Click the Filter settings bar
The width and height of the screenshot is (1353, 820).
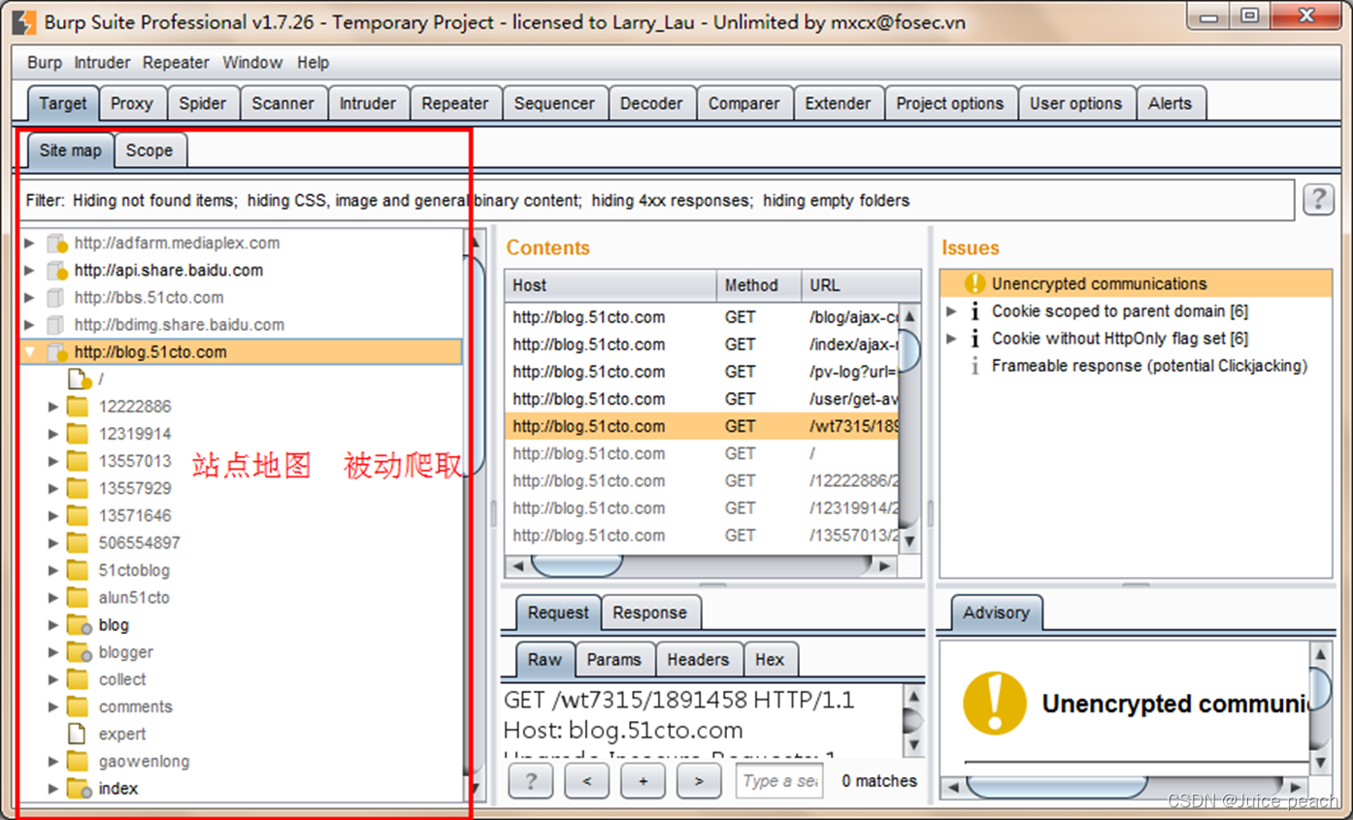[658, 201]
